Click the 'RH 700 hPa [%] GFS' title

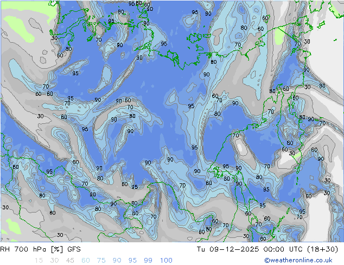point(40,249)
